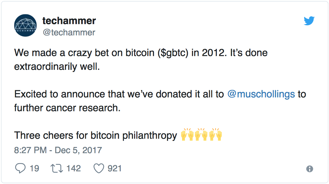
Task: Open the 8:27 PM - Dec 5, 2017 timestamp
Action: click(58, 150)
